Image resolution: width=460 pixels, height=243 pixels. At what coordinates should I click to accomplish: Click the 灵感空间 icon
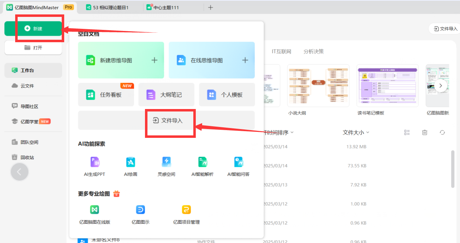tap(166, 162)
